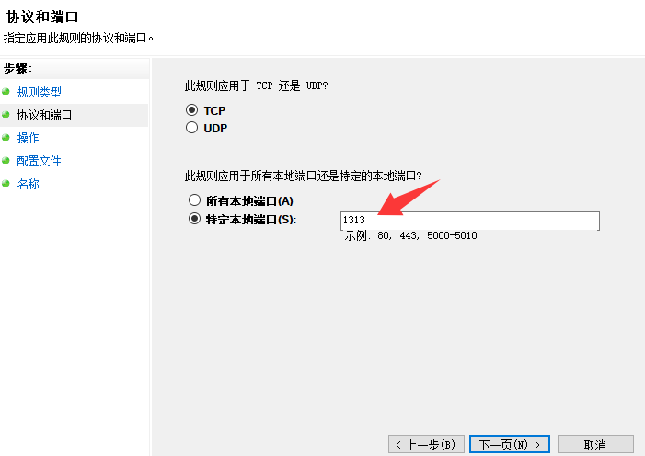Viewport: 645px width, 456px height.
Task: Click green bullet beside 协议和端口
Action: [x=6, y=114]
